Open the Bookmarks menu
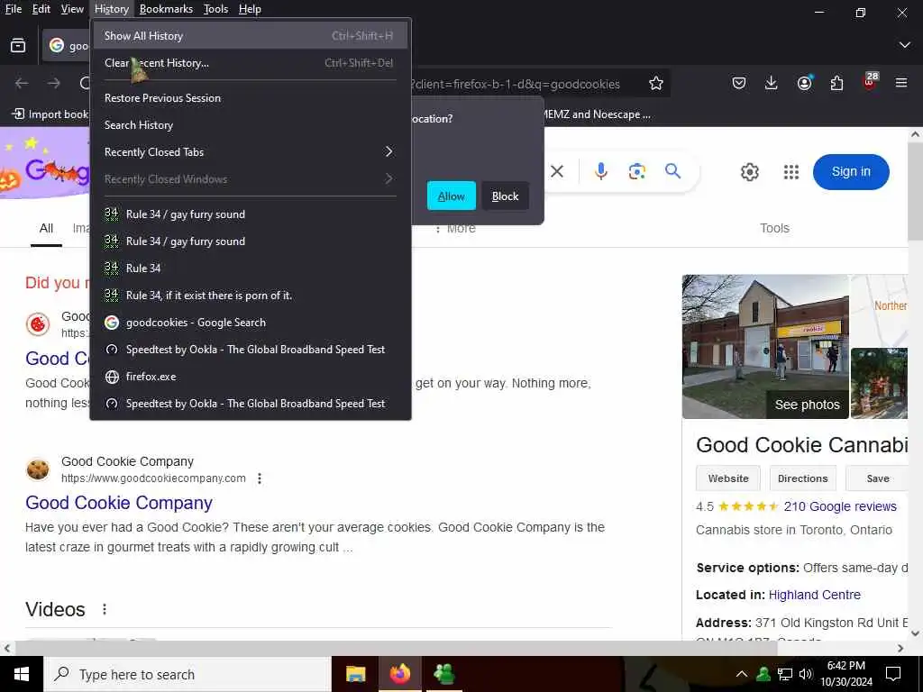 pyautogui.click(x=166, y=9)
